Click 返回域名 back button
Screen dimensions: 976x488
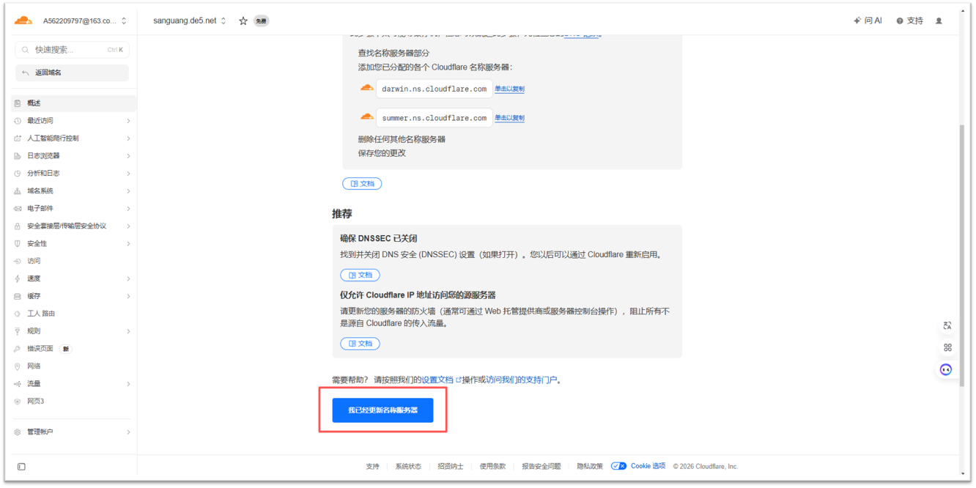[72, 73]
